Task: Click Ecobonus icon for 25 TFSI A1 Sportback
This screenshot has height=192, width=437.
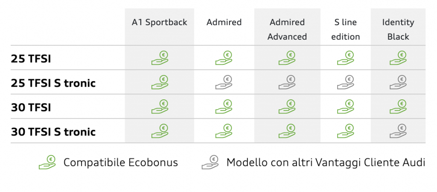Action: (x=160, y=58)
